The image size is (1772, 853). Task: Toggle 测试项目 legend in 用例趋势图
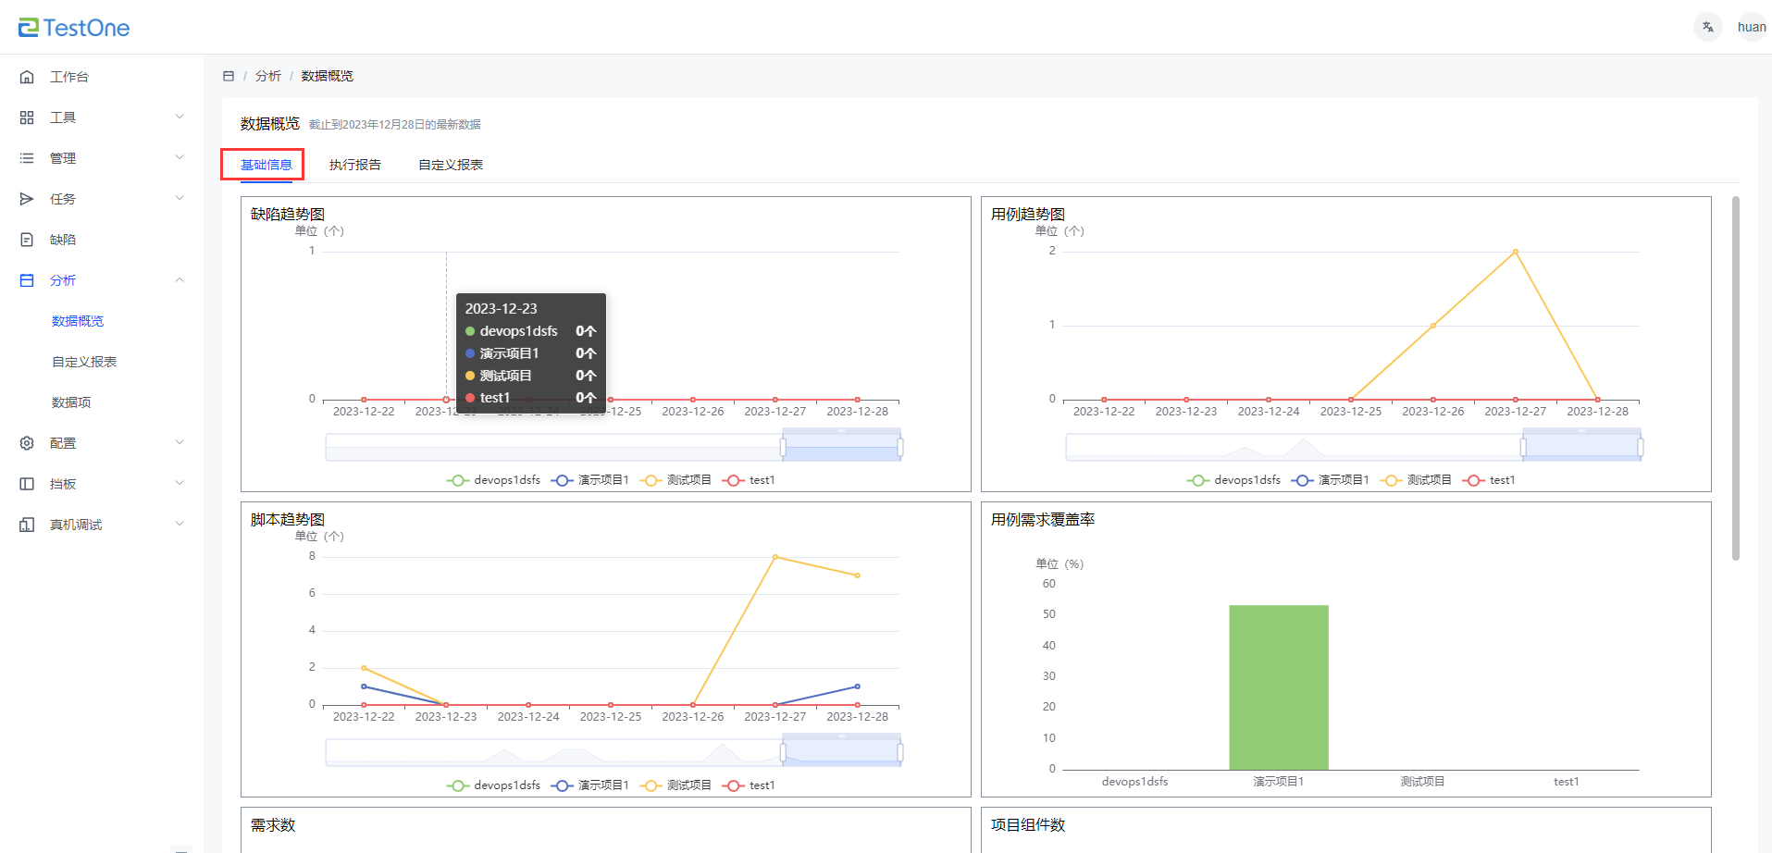(x=1416, y=480)
